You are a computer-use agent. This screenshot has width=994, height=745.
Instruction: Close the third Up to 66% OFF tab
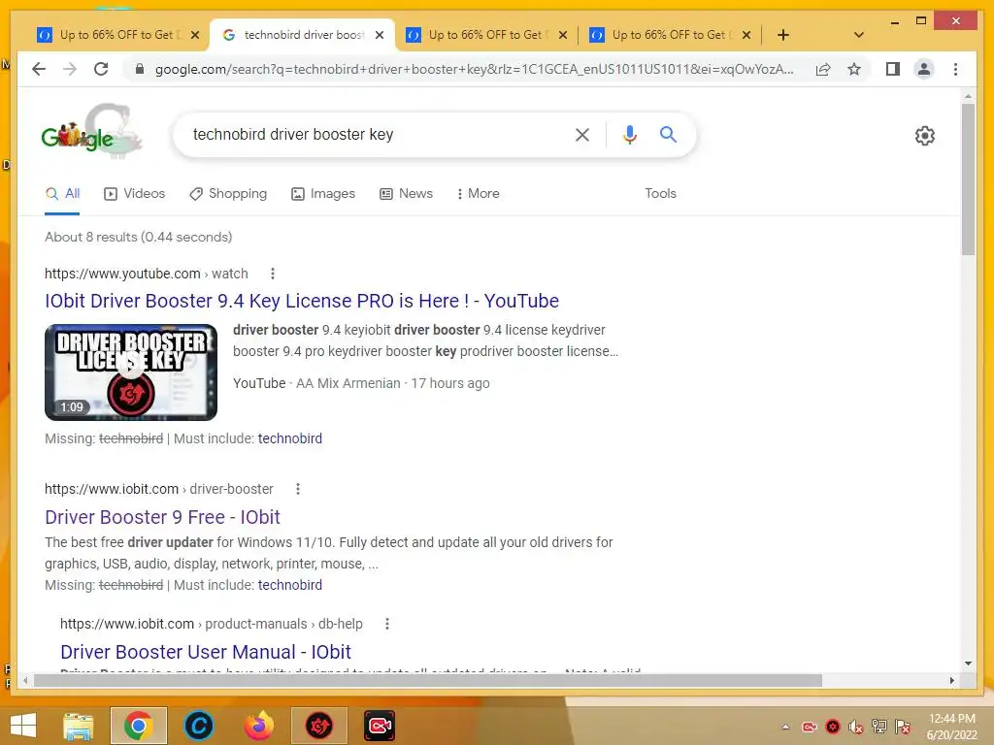click(x=562, y=35)
